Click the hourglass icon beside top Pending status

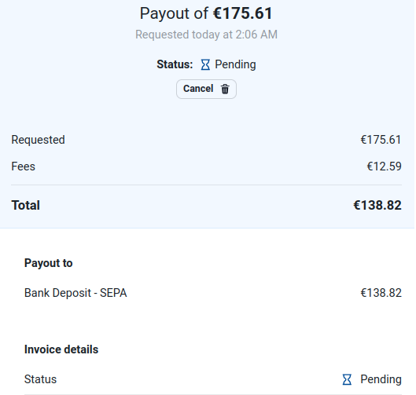(x=205, y=64)
